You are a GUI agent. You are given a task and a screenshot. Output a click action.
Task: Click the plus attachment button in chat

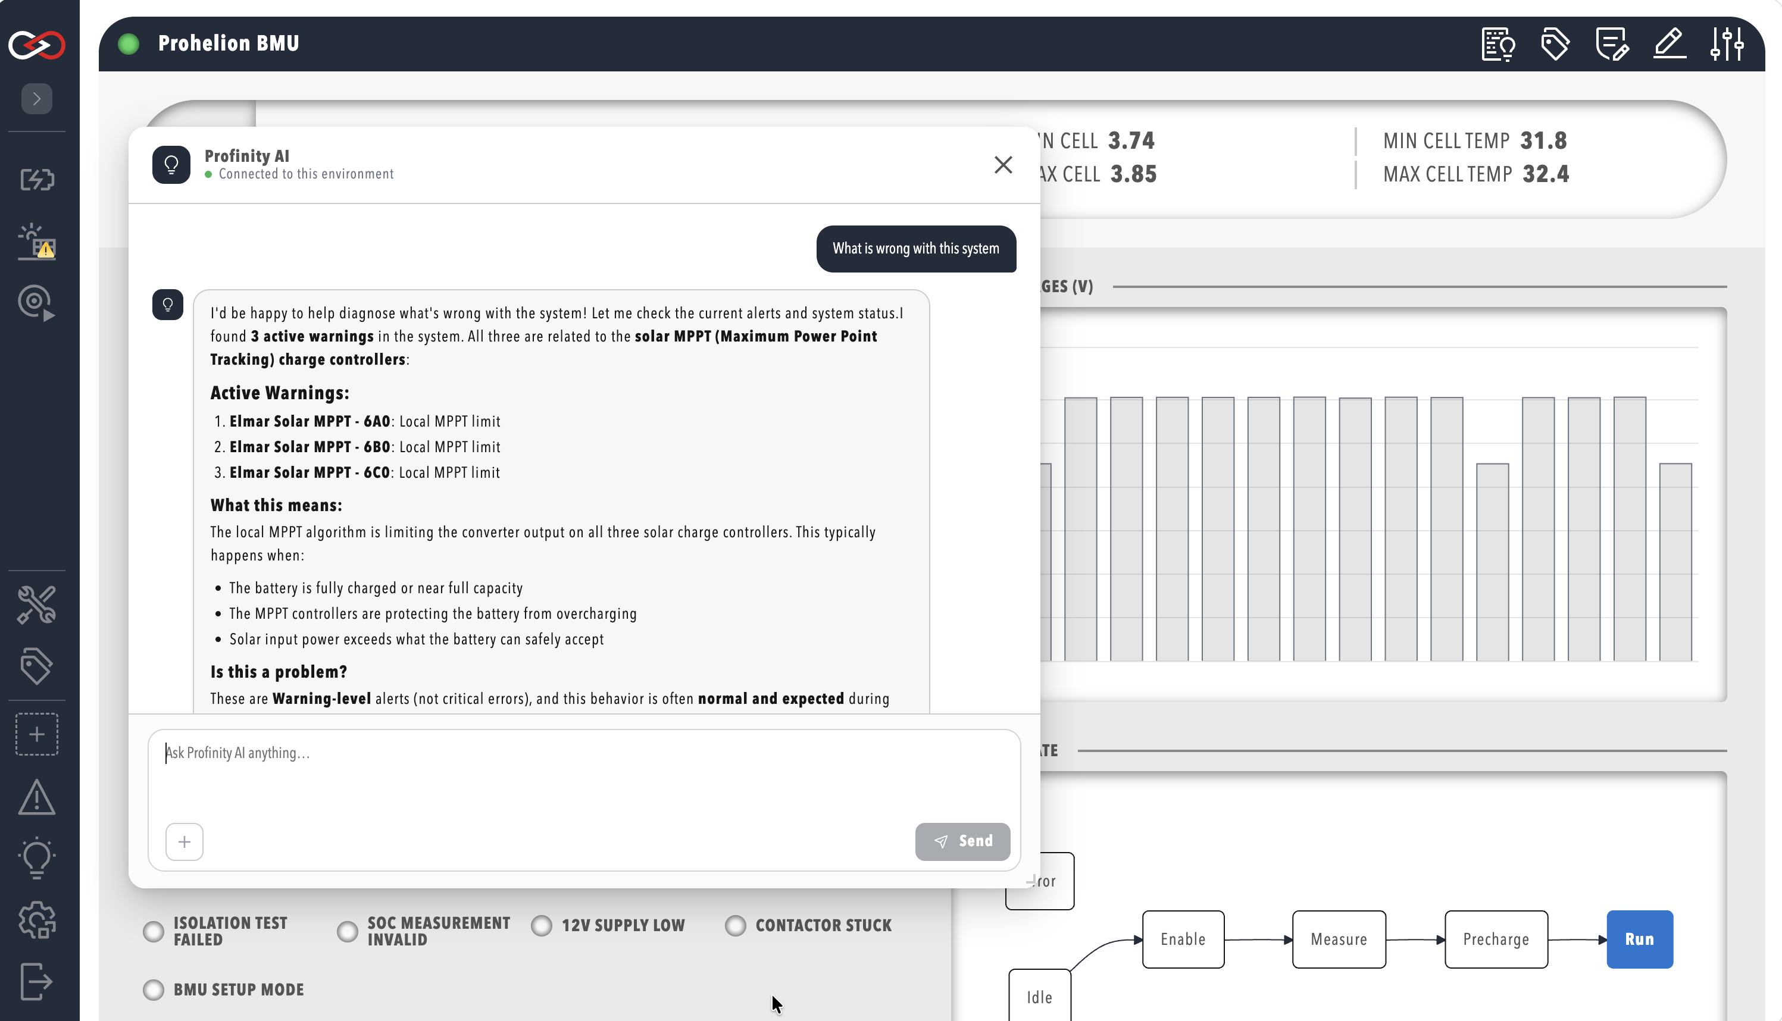point(185,841)
